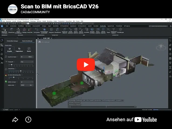Click the structure tree icon in left sidebar

click(x=2, y=58)
